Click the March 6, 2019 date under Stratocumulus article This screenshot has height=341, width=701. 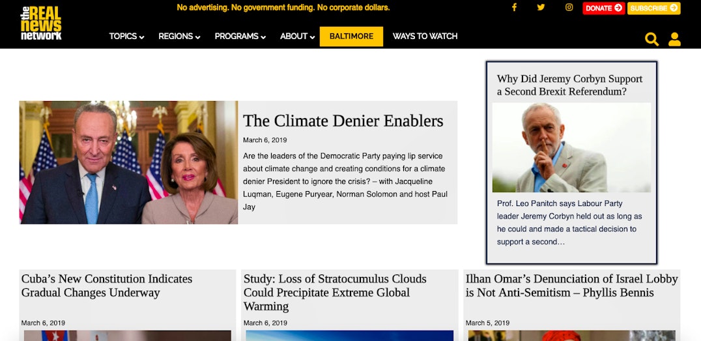(265, 323)
